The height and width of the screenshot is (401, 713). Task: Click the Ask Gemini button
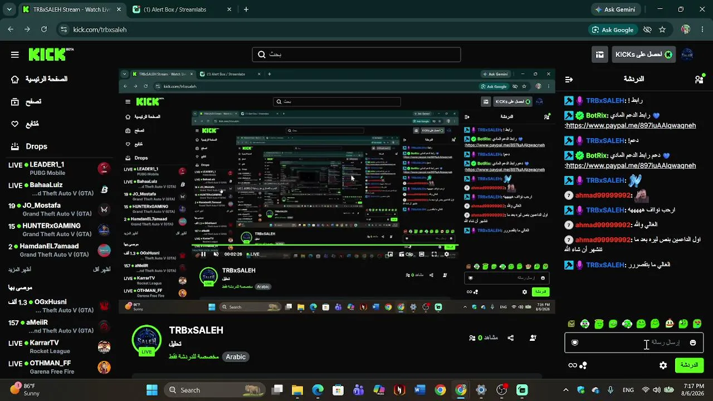[616, 9]
